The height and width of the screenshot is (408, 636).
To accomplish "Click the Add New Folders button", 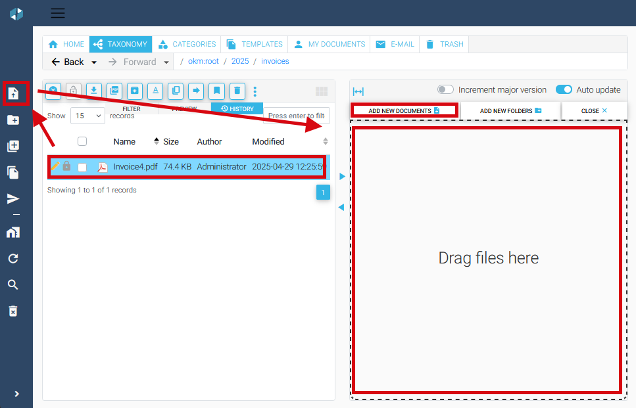I will (x=510, y=111).
